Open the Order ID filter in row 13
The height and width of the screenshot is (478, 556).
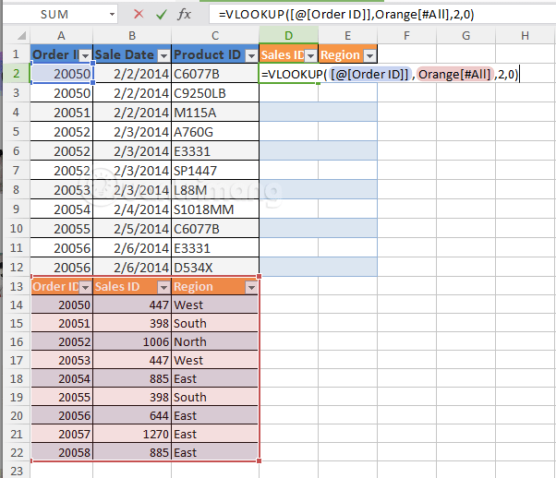tap(85, 287)
